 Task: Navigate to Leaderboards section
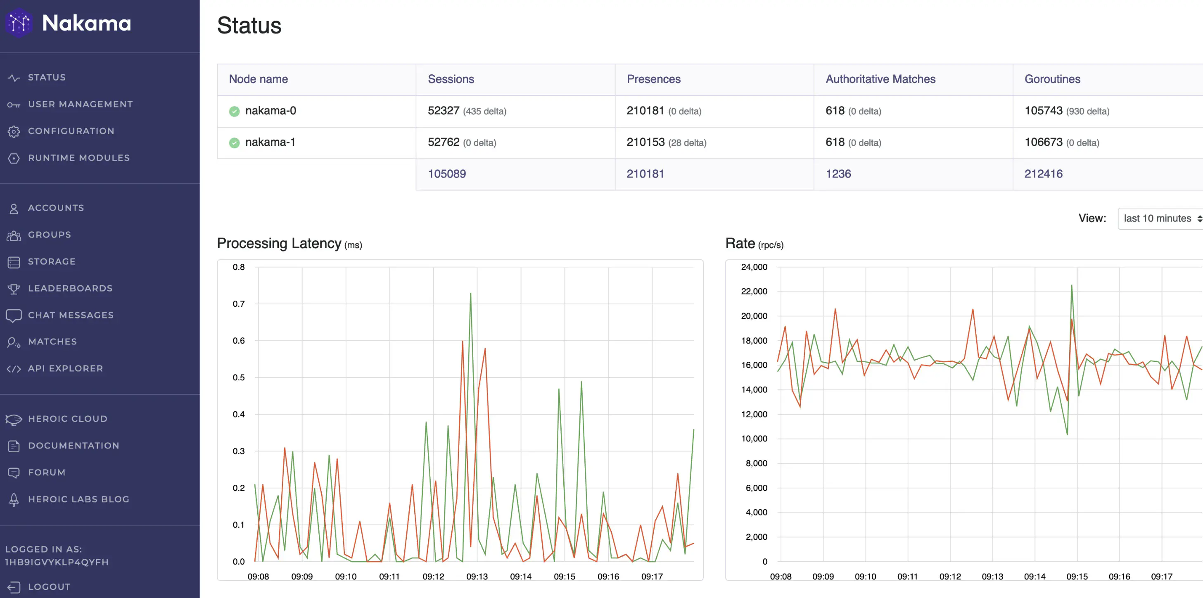[x=70, y=287]
